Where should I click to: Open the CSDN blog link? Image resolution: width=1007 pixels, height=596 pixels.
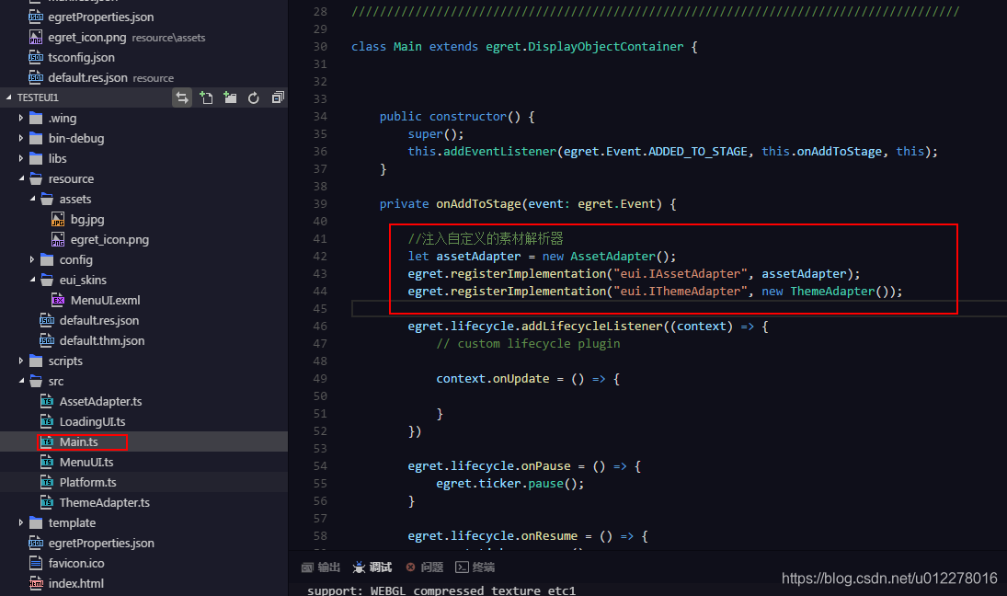[x=889, y=579]
